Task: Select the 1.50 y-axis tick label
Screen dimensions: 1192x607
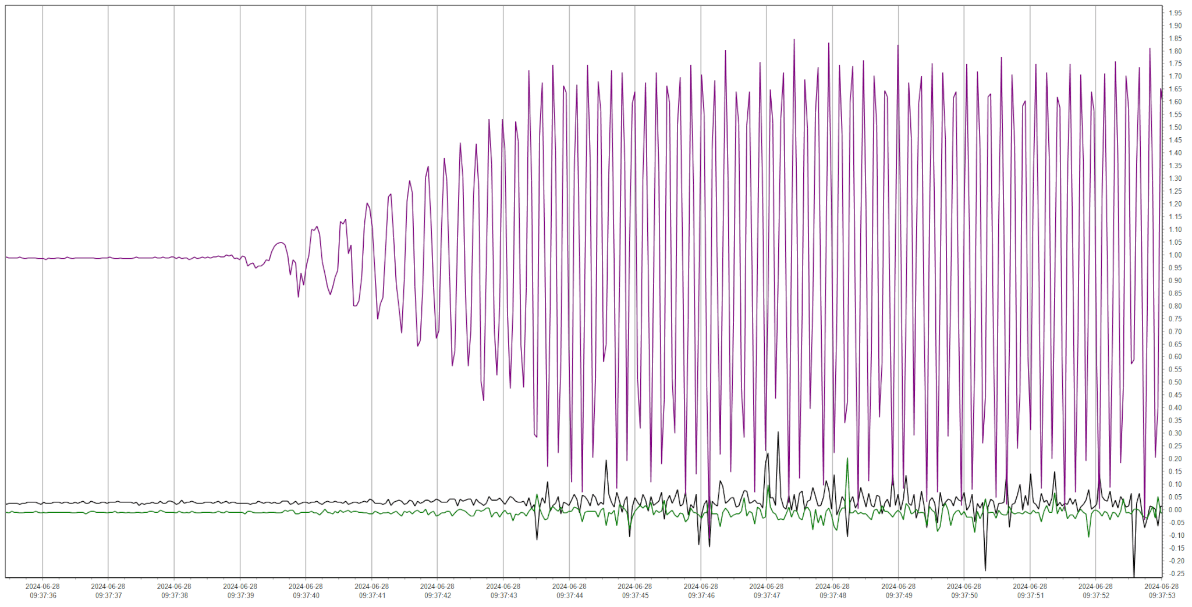Action: (1175, 127)
